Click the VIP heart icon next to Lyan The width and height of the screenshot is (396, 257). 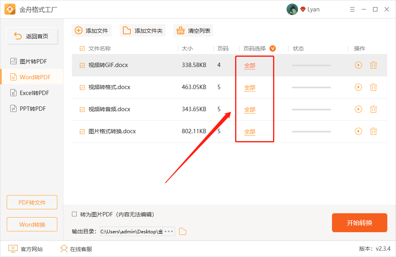pos(303,9)
